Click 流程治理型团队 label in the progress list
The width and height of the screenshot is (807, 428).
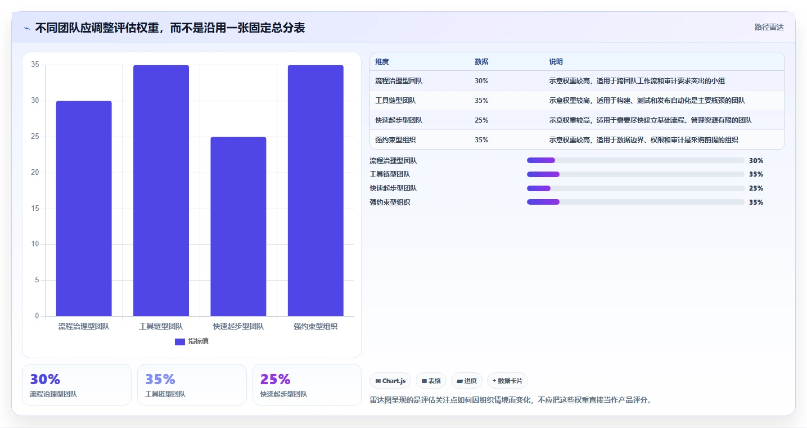coord(393,161)
